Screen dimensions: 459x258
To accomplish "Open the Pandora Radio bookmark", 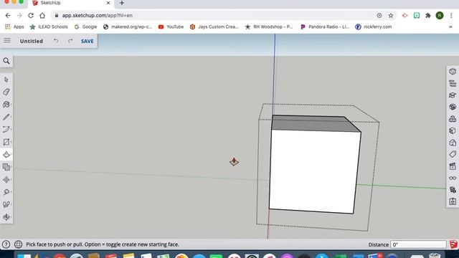I will pyautogui.click(x=325, y=27).
